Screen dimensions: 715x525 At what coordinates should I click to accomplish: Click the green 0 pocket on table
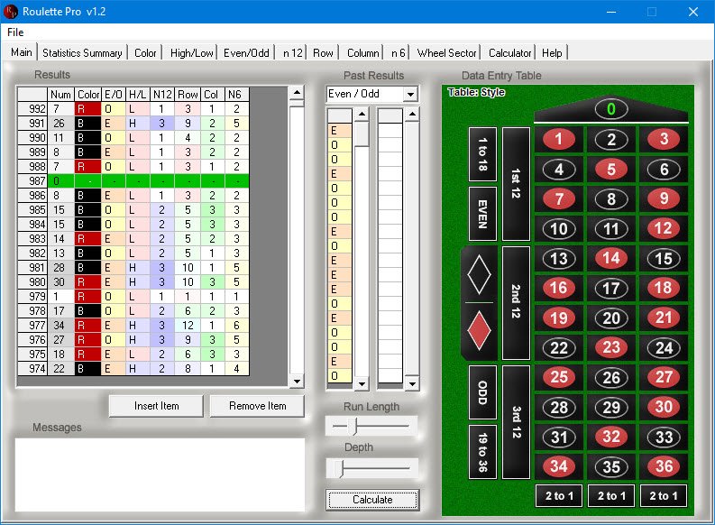(611, 109)
